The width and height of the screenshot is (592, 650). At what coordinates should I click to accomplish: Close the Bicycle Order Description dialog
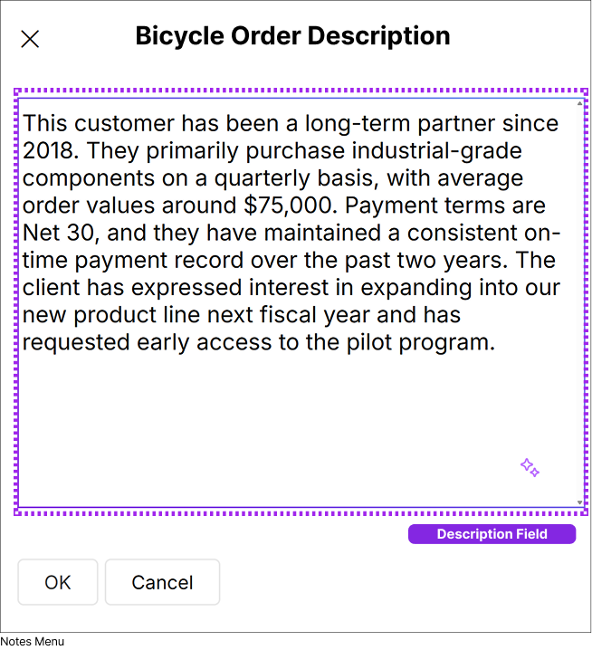[x=30, y=39]
